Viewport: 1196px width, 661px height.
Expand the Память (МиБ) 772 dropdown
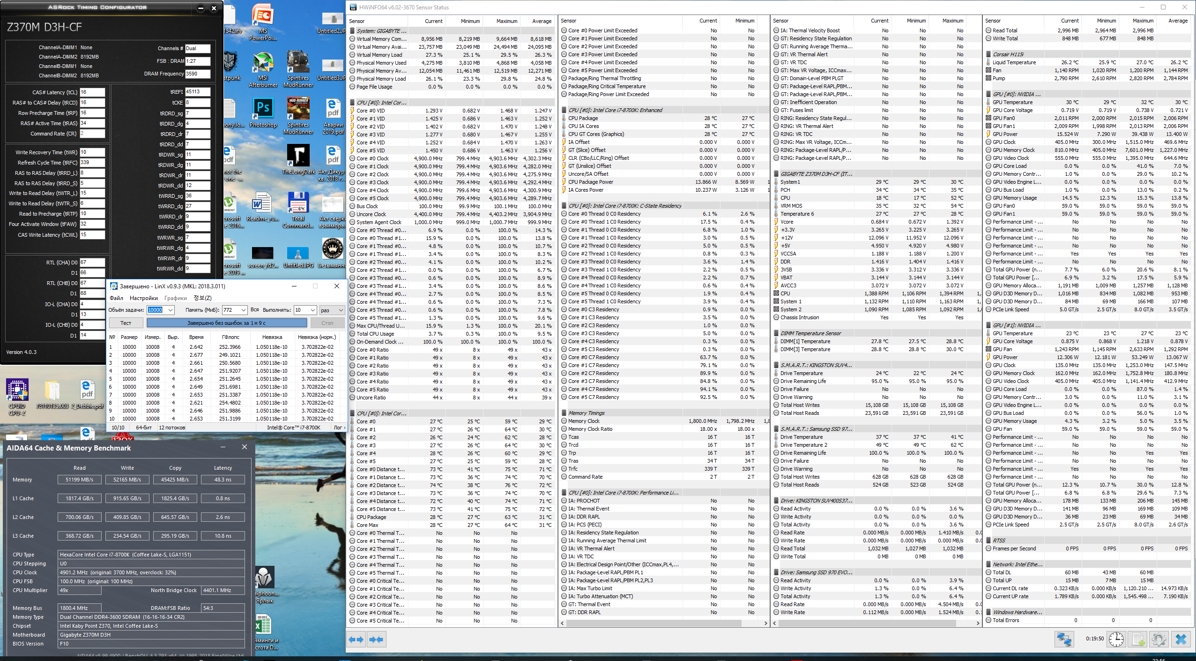click(x=243, y=310)
